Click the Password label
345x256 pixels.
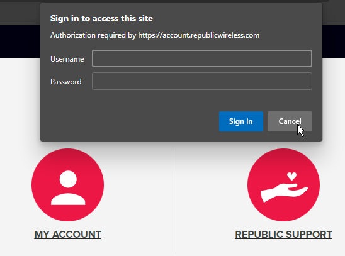click(x=66, y=82)
